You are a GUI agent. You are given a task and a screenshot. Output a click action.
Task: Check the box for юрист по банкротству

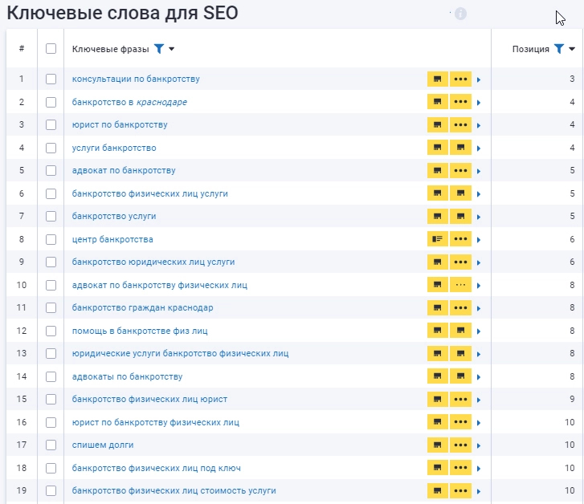pyautogui.click(x=51, y=125)
